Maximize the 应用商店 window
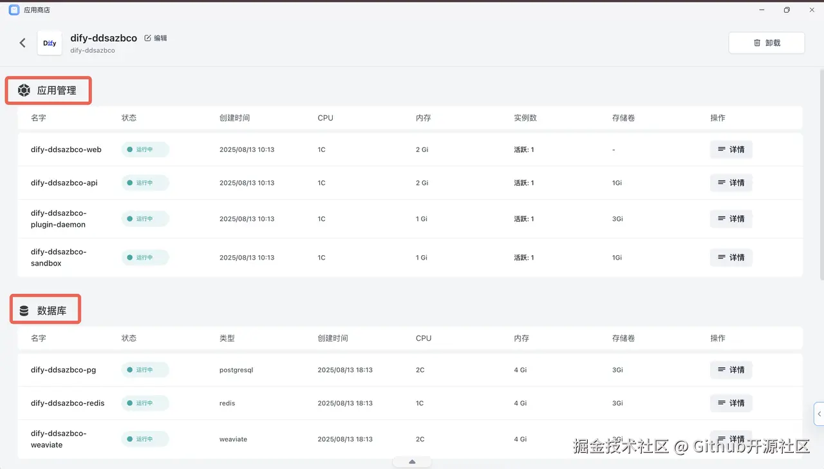The image size is (824, 469). tap(787, 10)
